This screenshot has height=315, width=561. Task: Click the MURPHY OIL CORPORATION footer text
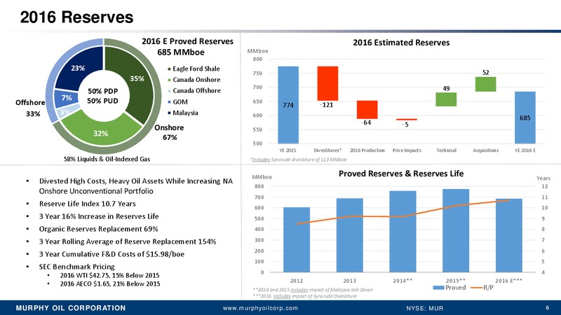click(x=71, y=308)
